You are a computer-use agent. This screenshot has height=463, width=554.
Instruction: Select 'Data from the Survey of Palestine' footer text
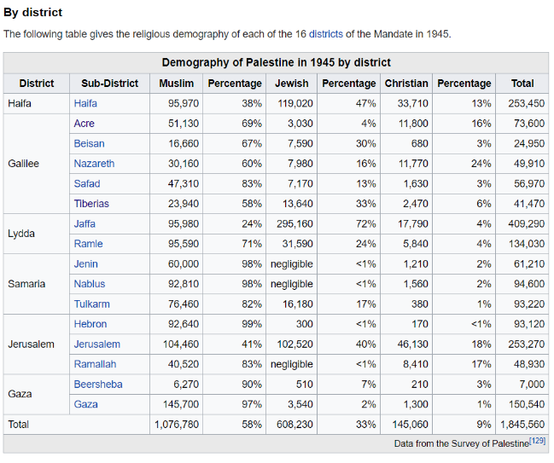point(462,443)
